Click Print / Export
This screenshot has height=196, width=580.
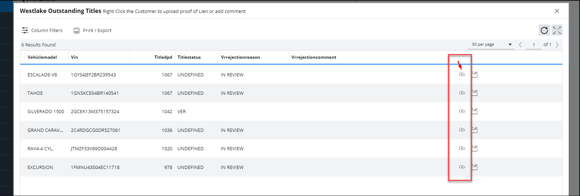[93, 30]
